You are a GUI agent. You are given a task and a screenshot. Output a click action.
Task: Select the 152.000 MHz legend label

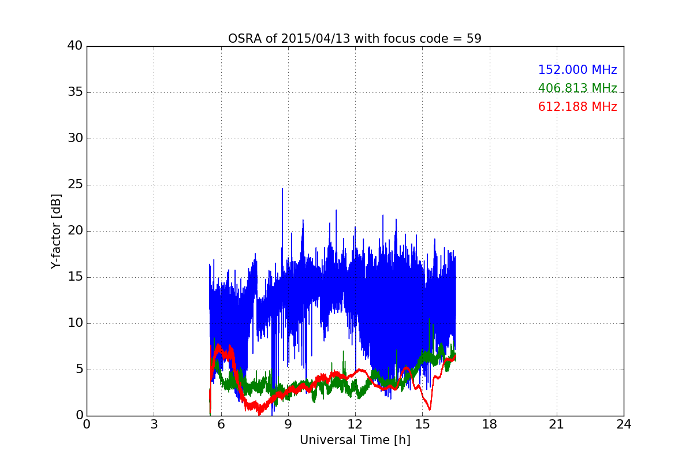tap(577, 70)
